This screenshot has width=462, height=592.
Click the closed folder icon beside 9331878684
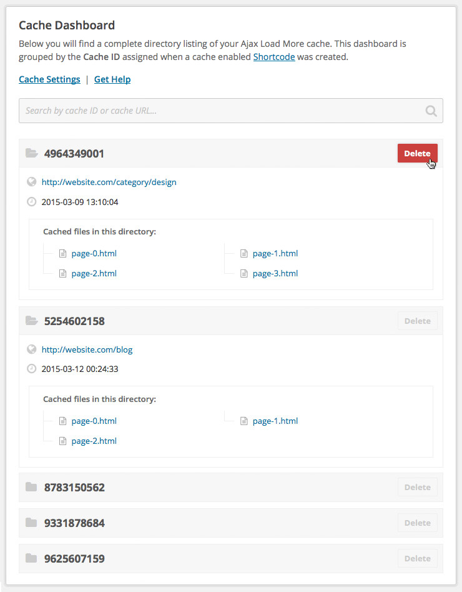pos(31,523)
